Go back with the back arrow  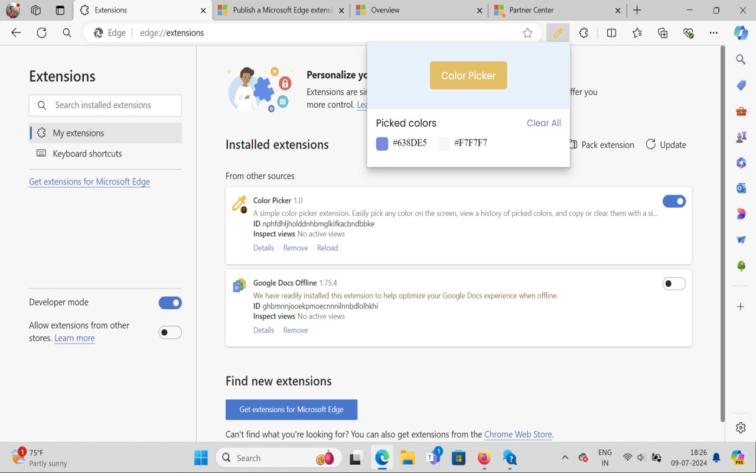click(x=16, y=33)
